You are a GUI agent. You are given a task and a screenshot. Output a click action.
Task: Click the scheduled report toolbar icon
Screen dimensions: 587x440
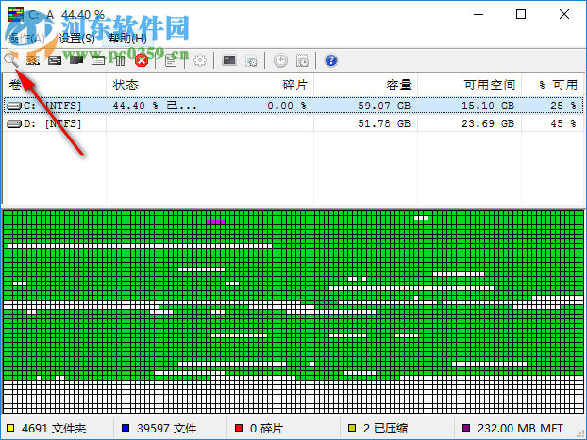click(x=302, y=60)
